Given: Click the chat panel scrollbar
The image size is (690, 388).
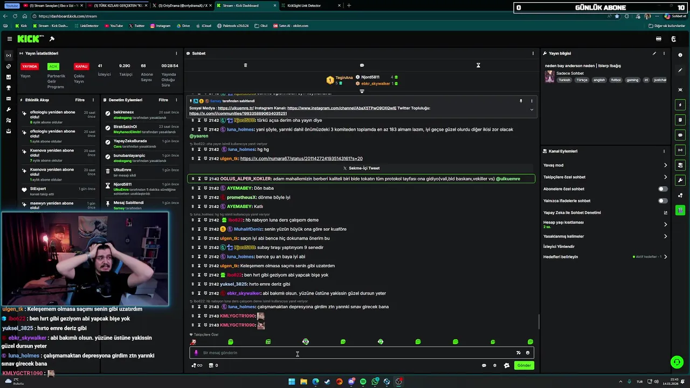Looking at the screenshot, I should (539, 322).
